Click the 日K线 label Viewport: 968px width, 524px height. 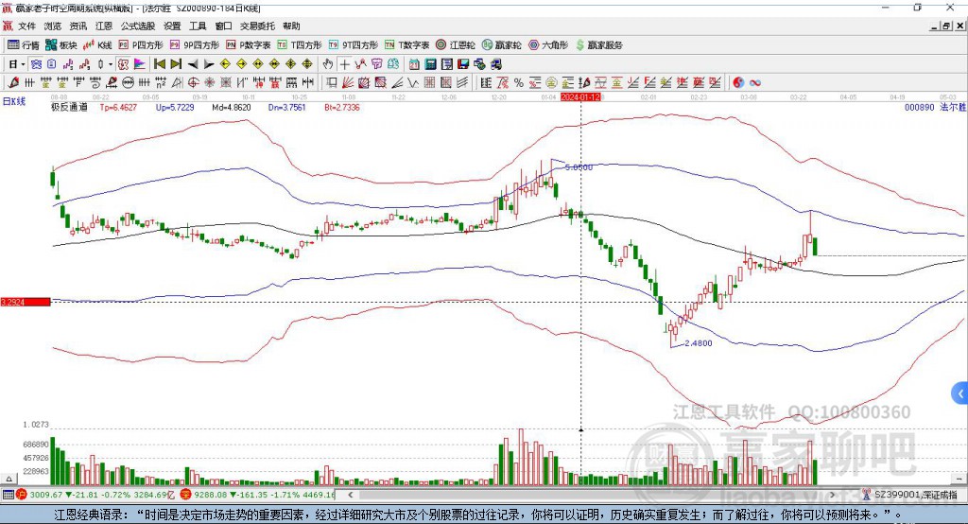(x=14, y=101)
